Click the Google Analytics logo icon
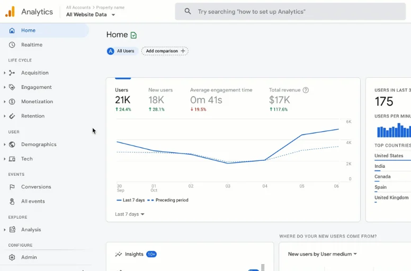This screenshot has width=411, height=271. [10, 12]
